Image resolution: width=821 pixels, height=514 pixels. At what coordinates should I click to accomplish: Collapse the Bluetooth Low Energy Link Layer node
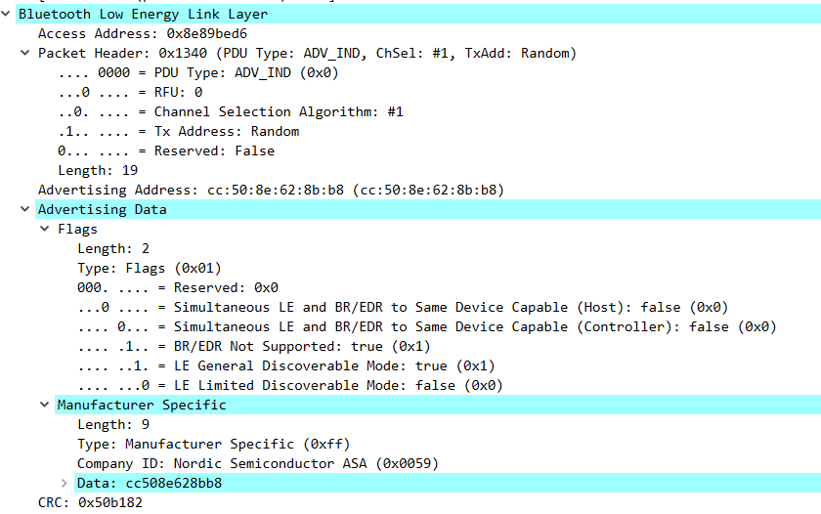pos(7,14)
